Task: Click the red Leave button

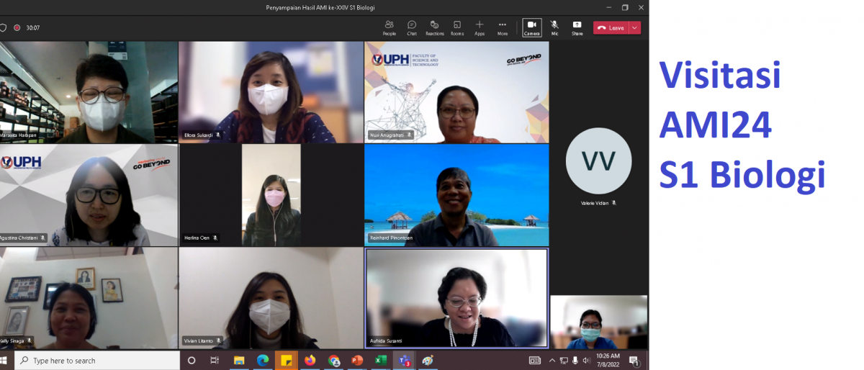Action: [x=611, y=27]
